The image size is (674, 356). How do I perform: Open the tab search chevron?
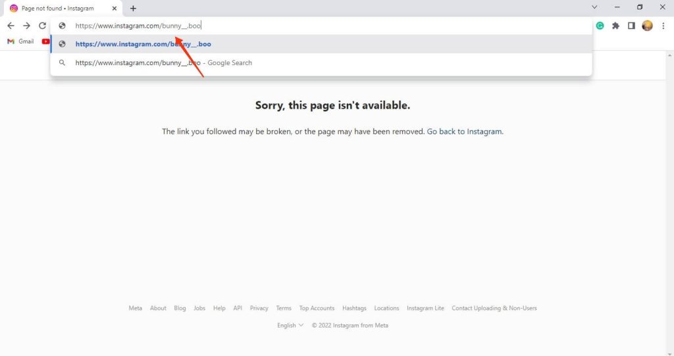click(594, 7)
